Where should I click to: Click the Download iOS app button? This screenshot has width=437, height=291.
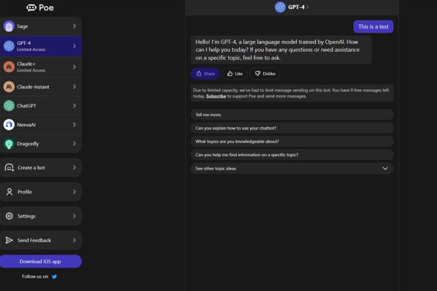[41, 261]
